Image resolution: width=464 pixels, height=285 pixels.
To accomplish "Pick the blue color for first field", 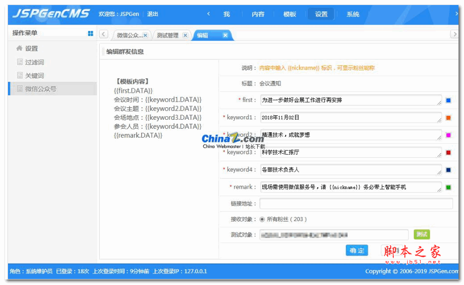I will [x=449, y=100].
